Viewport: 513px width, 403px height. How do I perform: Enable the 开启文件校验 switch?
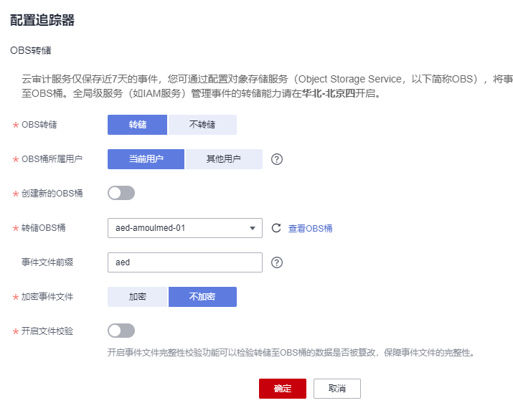coord(121,331)
